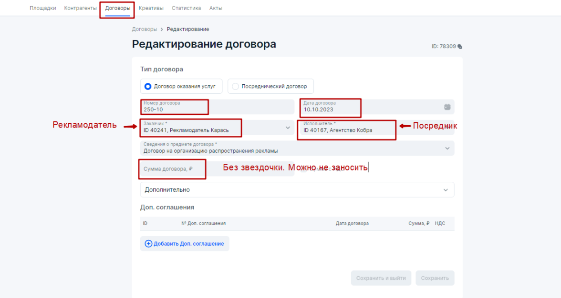Open the Контрагенты tab
Screen dimensions: 561x298
click(80, 8)
